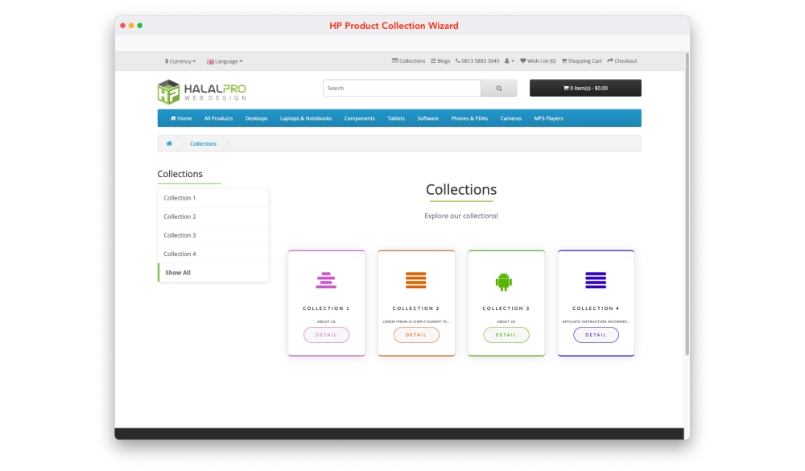805x471 pixels.
Task: Open the Laptops & Notebooks menu
Action: 306,118
